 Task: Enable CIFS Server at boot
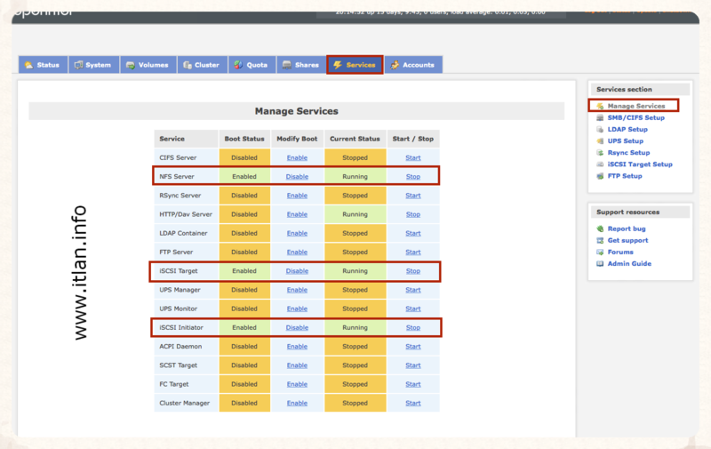point(297,157)
